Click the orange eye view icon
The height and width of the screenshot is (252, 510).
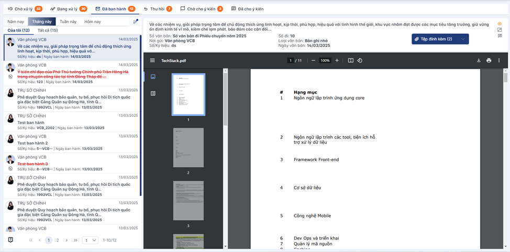tap(500, 23)
